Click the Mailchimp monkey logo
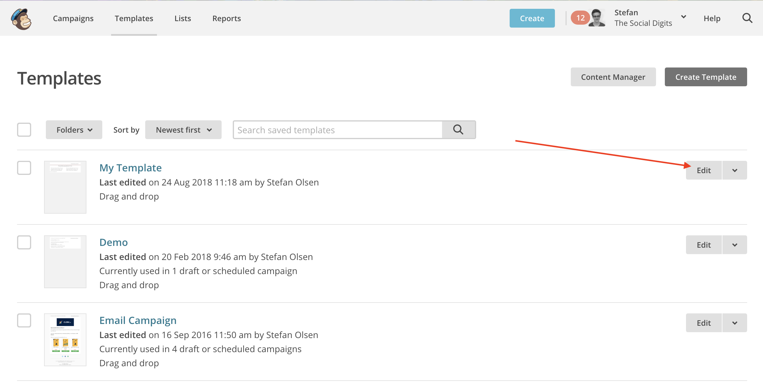The image size is (763, 385). pos(21,18)
